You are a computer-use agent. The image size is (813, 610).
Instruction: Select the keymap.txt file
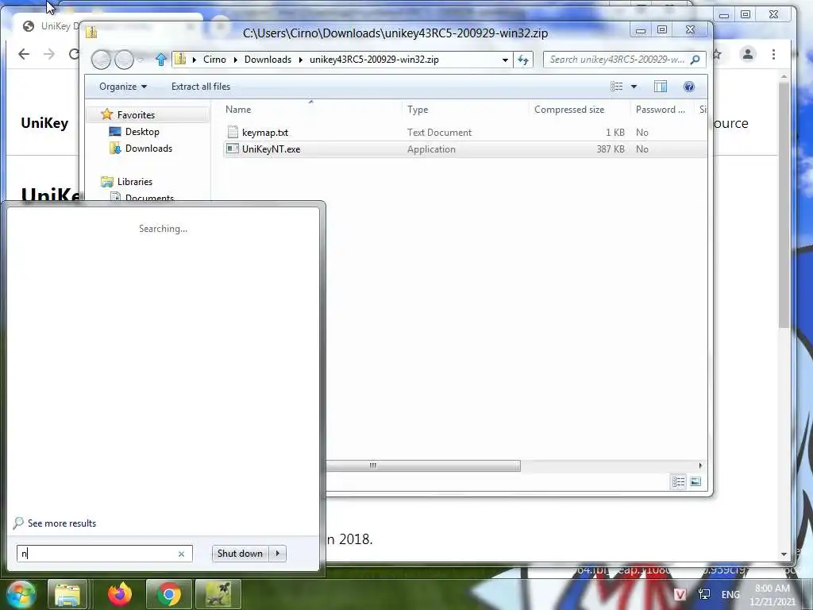pos(265,133)
